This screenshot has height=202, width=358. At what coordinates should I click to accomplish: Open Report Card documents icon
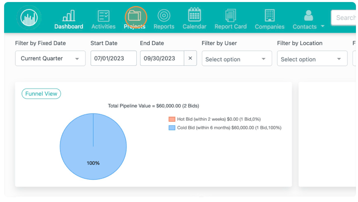tap(231, 16)
